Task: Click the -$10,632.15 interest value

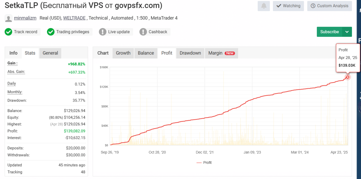Action: 75,138
